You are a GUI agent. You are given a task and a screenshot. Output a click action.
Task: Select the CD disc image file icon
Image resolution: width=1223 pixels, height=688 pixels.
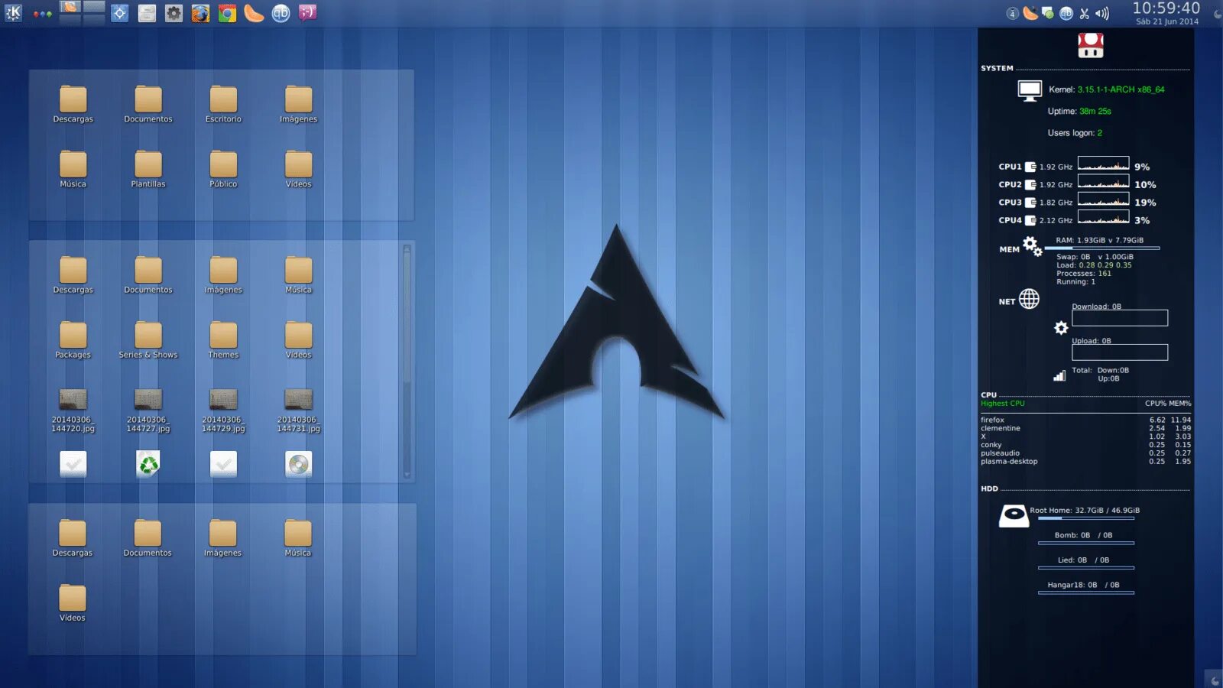pyautogui.click(x=298, y=464)
